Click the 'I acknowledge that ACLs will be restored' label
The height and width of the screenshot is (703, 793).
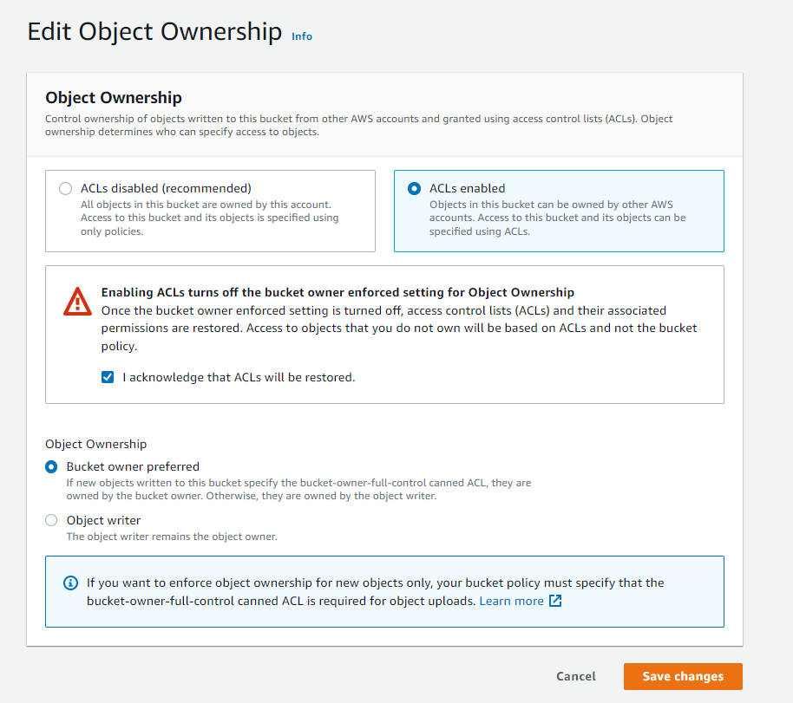coord(239,377)
